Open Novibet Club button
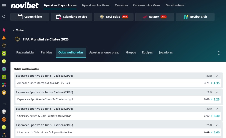This screenshot has height=138, width=226. pyautogui.click(x=195, y=17)
